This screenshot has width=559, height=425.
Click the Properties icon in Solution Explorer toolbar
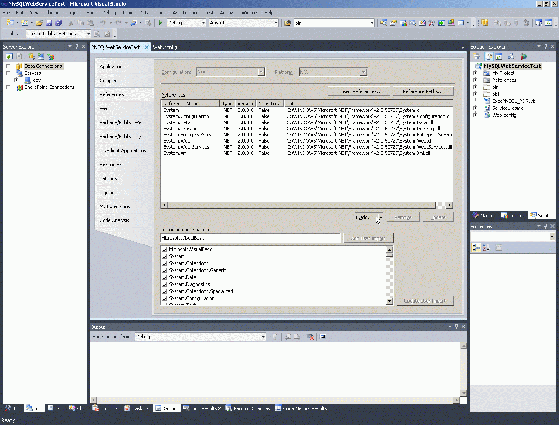[x=476, y=56]
